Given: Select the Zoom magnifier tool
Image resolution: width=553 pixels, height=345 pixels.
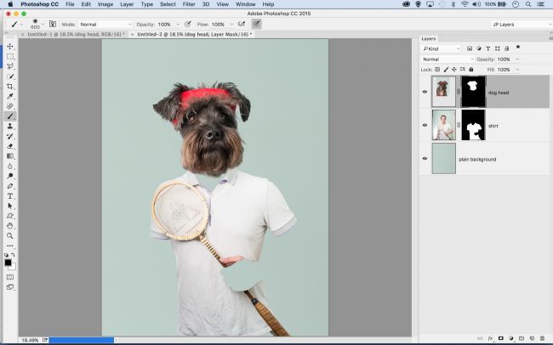Looking at the screenshot, I should point(10,235).
